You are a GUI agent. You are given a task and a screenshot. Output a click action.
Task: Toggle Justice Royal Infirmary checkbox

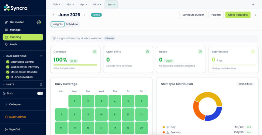click(x=8, y=67)
